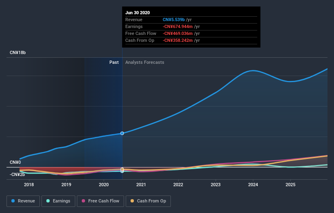Click the blue Revenue data point marker
The height and width of the screenshot is (213, 334).
click(122, 133)
